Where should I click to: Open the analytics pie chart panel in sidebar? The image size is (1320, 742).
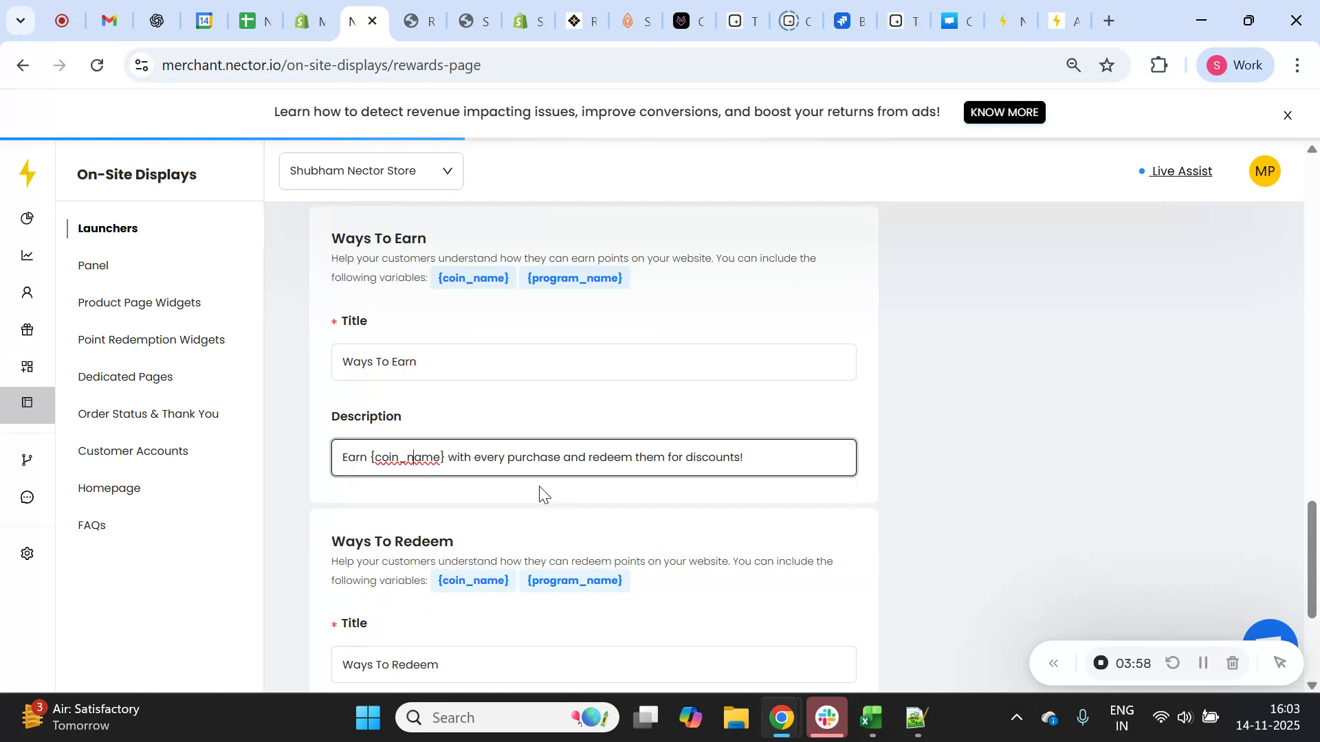point(27,218)
